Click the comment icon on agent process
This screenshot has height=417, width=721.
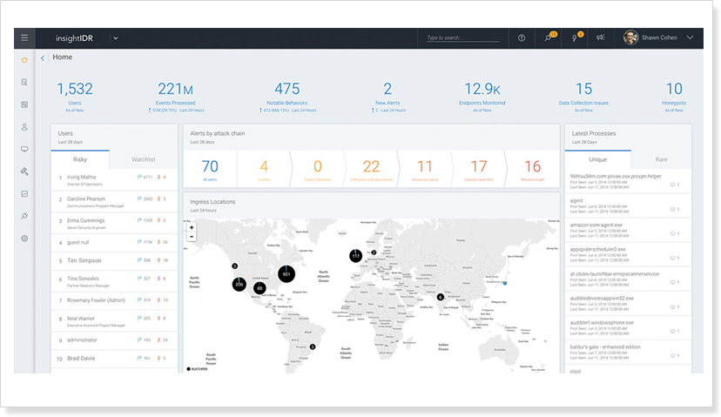[x=675, y=209]
